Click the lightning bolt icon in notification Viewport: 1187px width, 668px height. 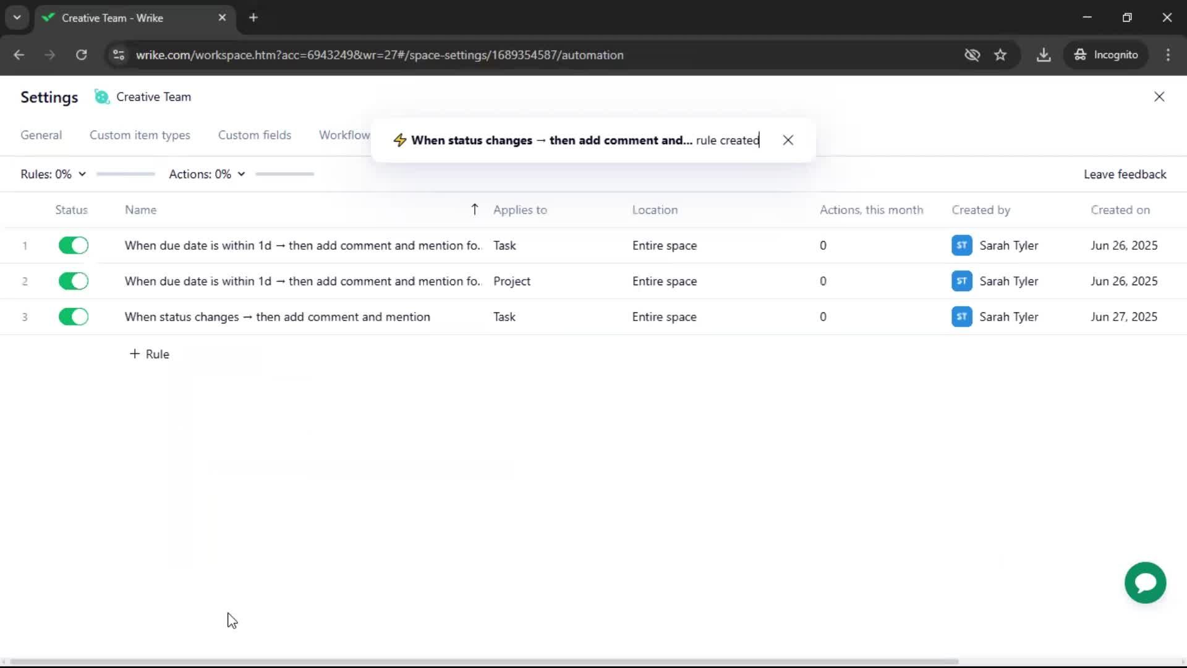(400, 140)
